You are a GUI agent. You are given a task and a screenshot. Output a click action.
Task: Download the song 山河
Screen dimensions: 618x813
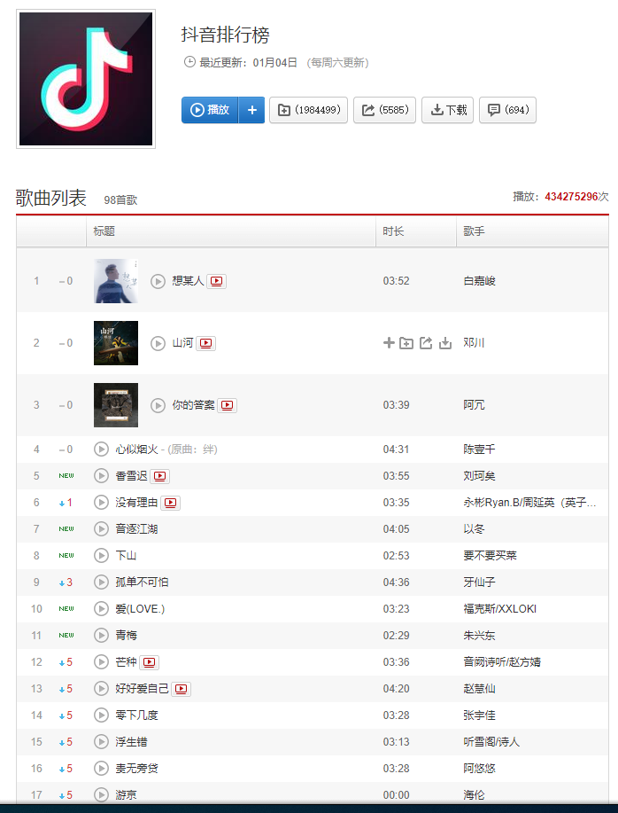[x=445, y=343]
